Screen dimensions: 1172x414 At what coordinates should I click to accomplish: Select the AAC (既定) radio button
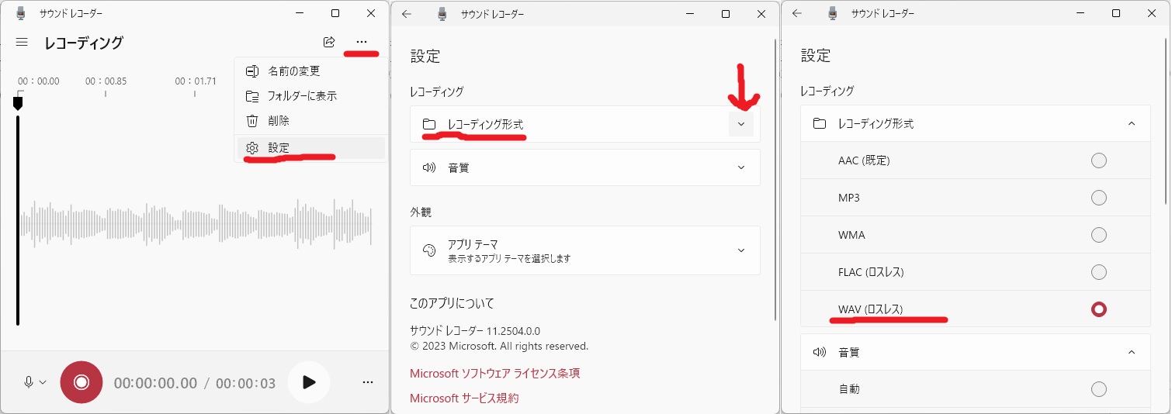pyautogui.click(x=1098, y=160)
